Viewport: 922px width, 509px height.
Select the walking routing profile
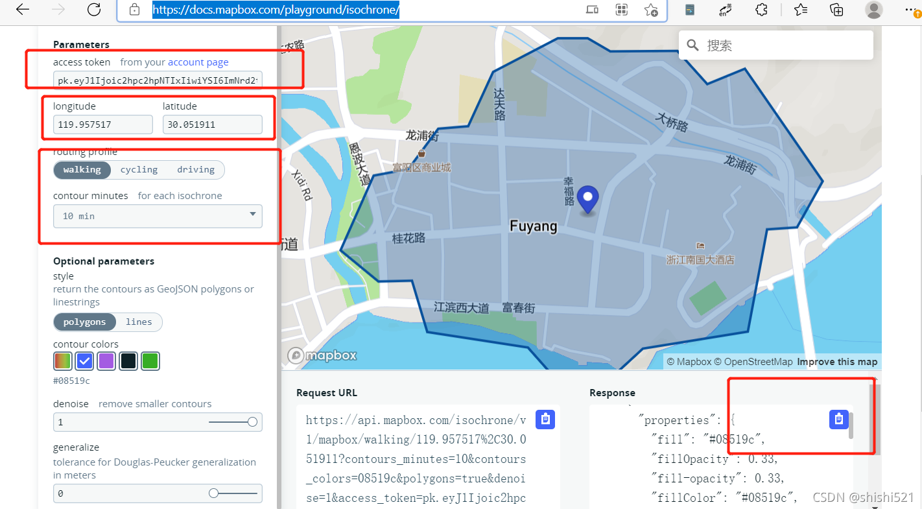(x=82, y=170)
